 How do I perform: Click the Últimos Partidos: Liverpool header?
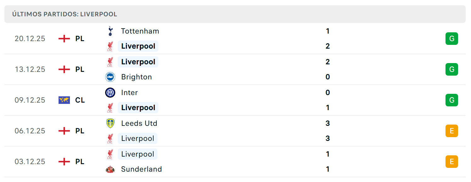pyautogui.click(x=65, y=14)
